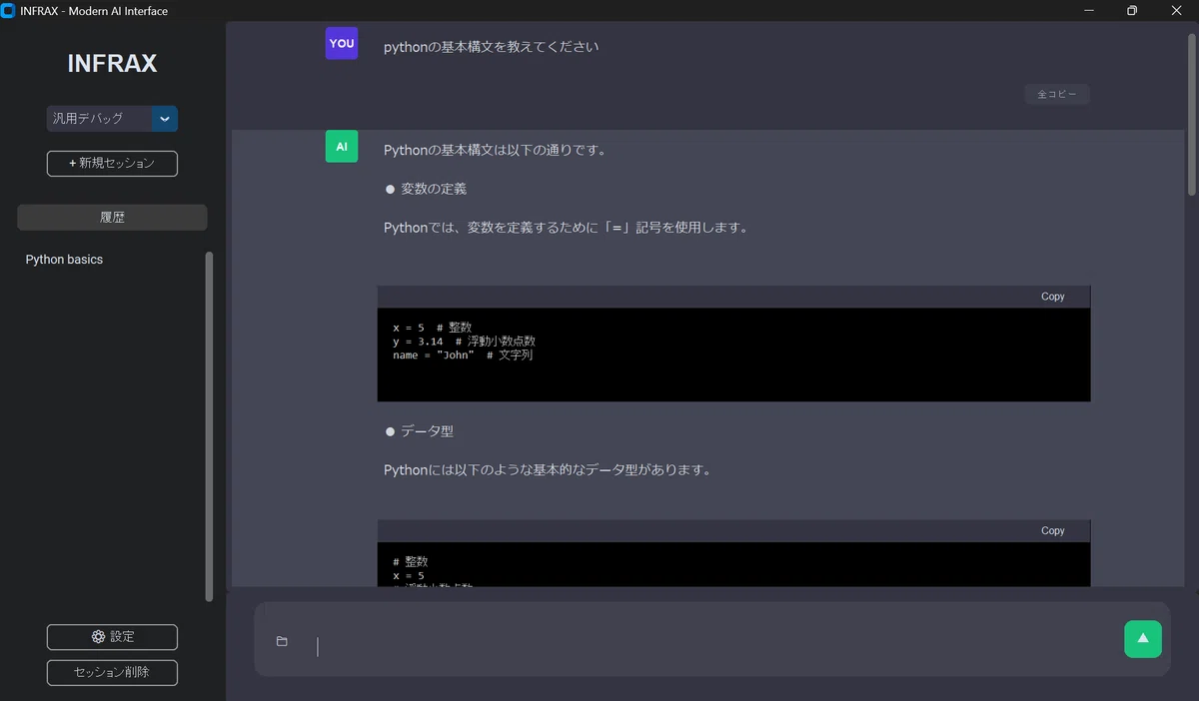1199x701 pixels.
Task: Send message with green arrow button
Action: point(1142,639)
